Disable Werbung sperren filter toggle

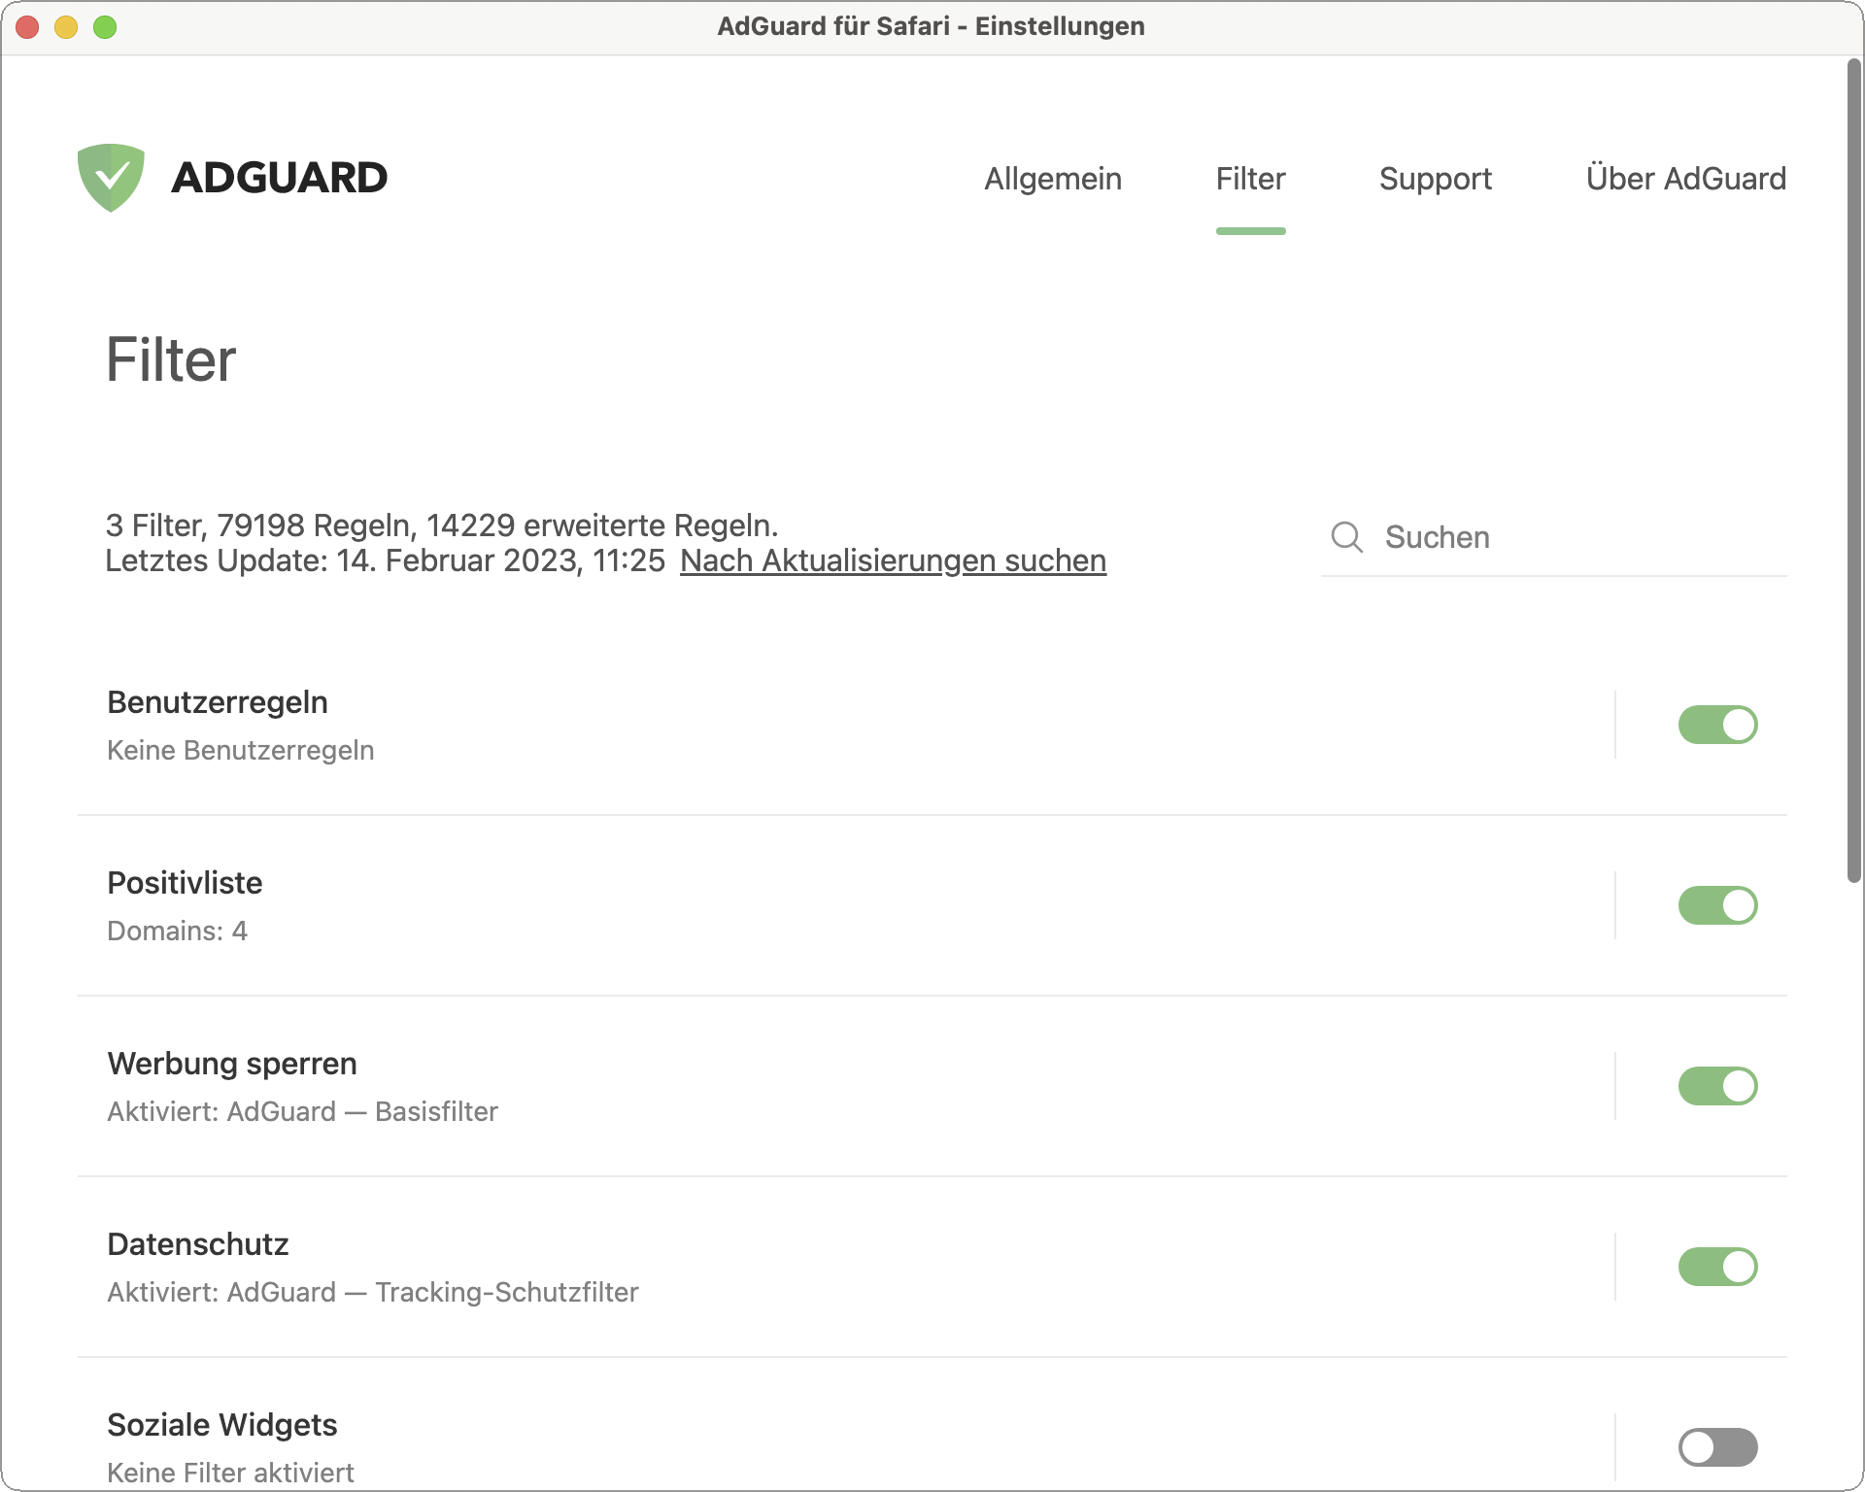[1716, 1086]
